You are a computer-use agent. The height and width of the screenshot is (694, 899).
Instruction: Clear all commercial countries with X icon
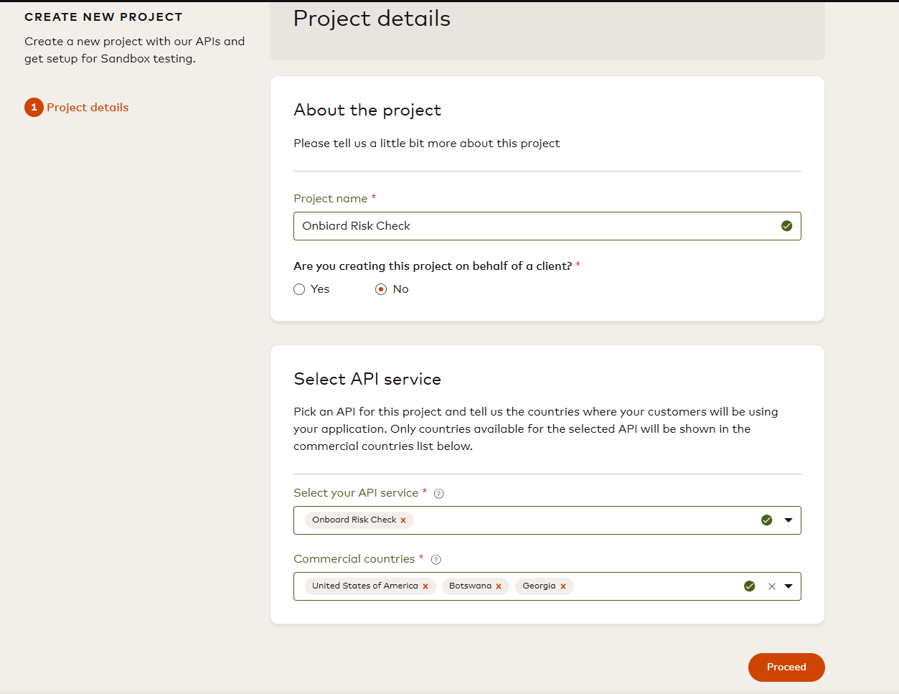pos(772,586)
